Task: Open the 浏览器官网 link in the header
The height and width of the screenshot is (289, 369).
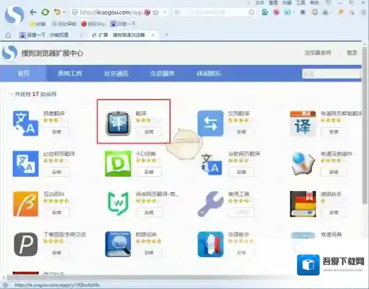Action: [318, 53]
